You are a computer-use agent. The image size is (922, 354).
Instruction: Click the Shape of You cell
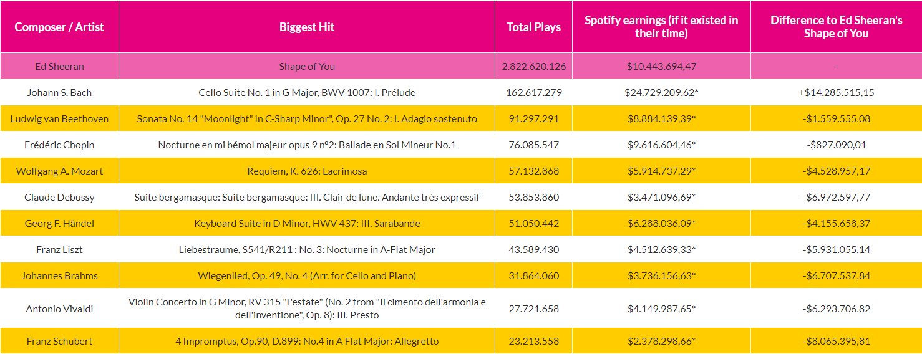[307, 66]
